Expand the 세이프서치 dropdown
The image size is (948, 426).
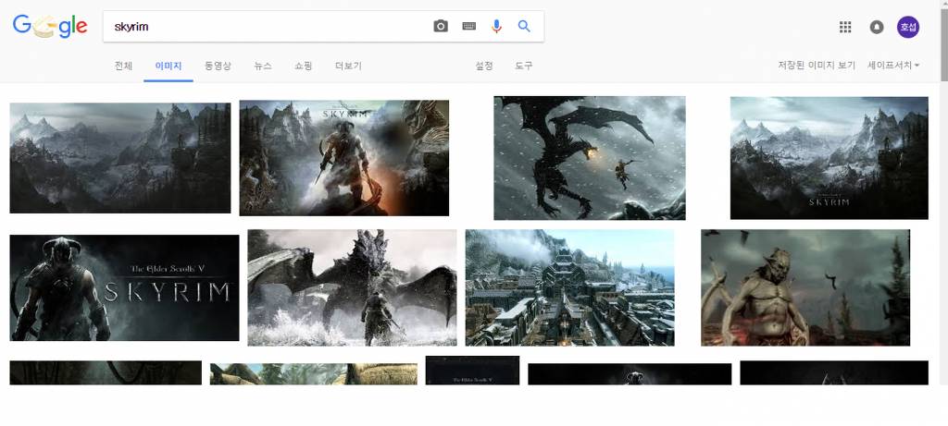pos(893,66)
